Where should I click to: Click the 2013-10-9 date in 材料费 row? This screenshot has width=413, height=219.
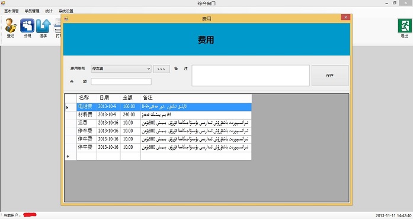[x=108, y=115]
